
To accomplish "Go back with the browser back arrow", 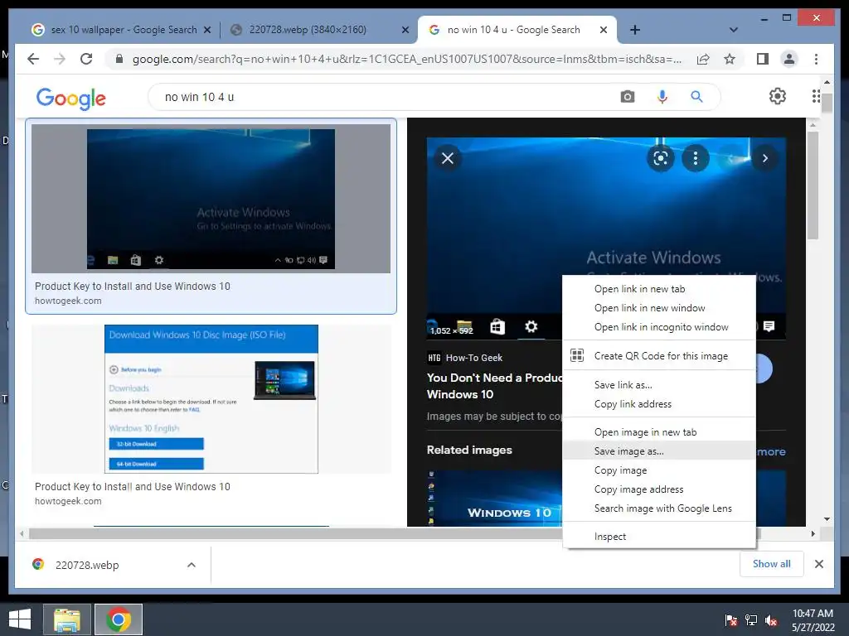I will coord(33,59).
